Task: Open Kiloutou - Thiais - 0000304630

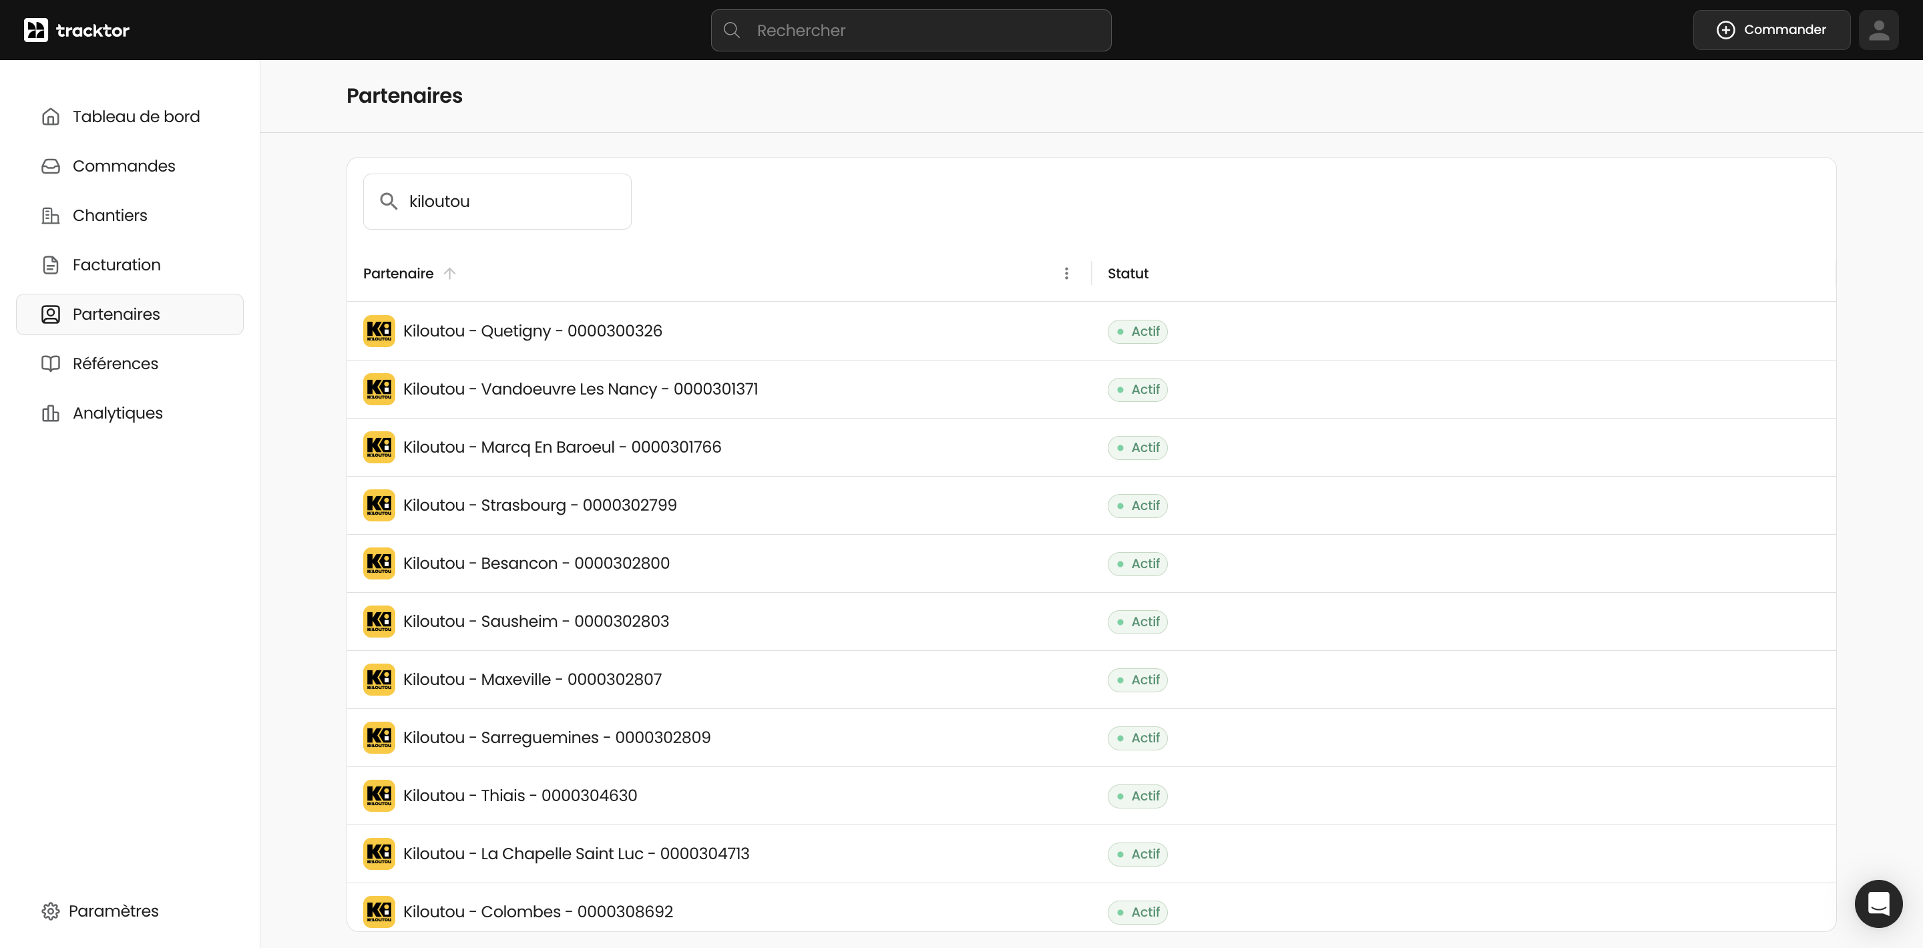Action: click(520, 796)
